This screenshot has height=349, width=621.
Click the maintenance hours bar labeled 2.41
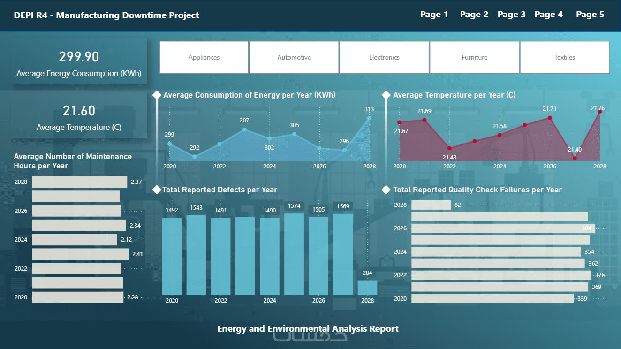80,254
